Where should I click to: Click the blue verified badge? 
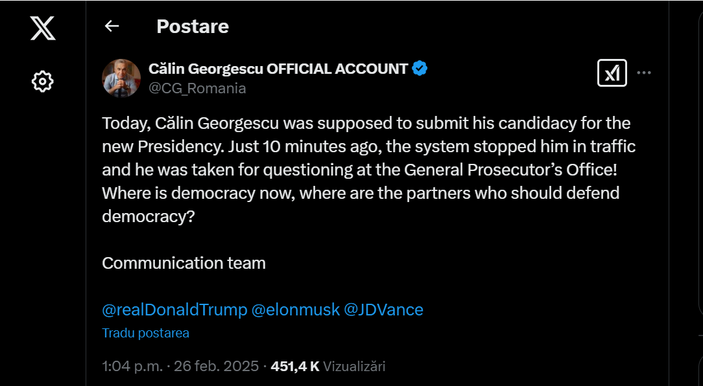(420, 67)
